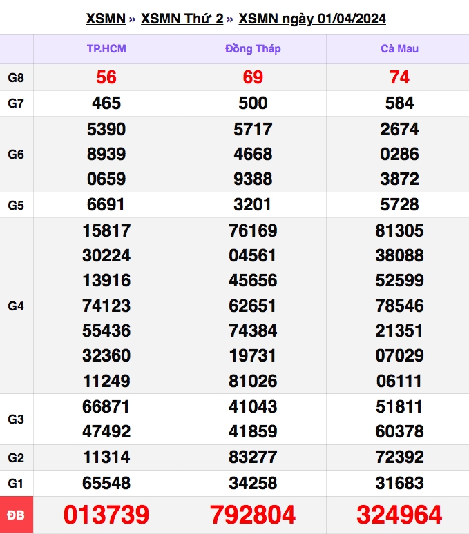The width and height of the screenshot is (469, 534).
Task: Click G6 number 2674
Action: point(399,130)
